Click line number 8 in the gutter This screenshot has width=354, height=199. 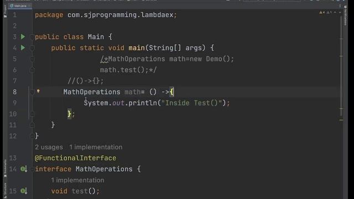click(15, 92)
